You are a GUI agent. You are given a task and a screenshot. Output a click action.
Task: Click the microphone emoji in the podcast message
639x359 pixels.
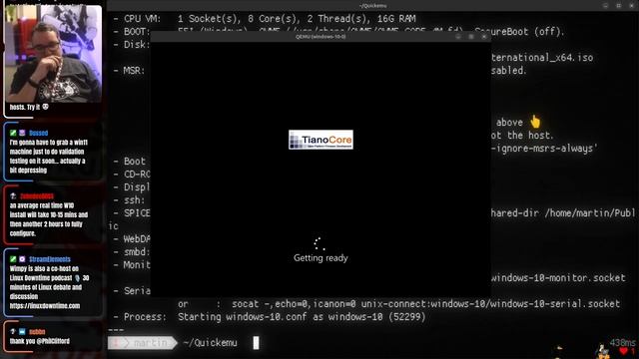click(x=77, y=278)
